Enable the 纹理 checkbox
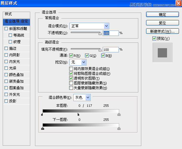 click(x=10, y=42)
